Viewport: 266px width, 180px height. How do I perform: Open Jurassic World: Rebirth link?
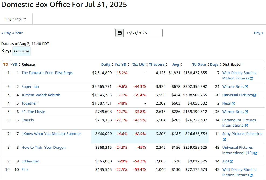click(41, 95)
